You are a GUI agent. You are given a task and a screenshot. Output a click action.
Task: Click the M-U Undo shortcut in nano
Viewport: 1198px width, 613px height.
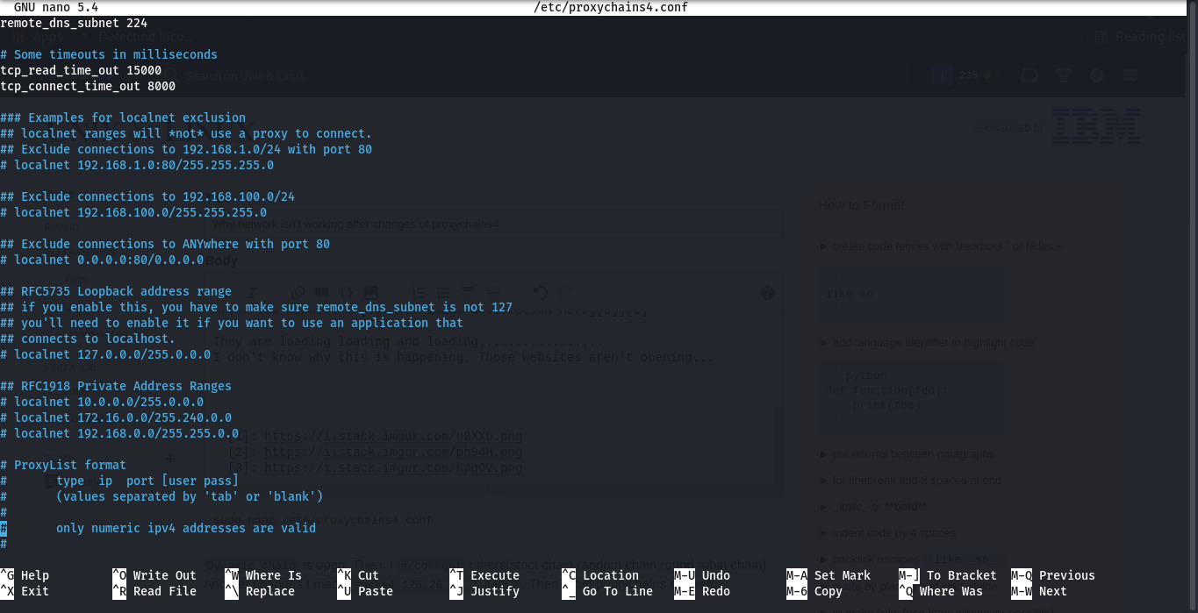(702, 575)
